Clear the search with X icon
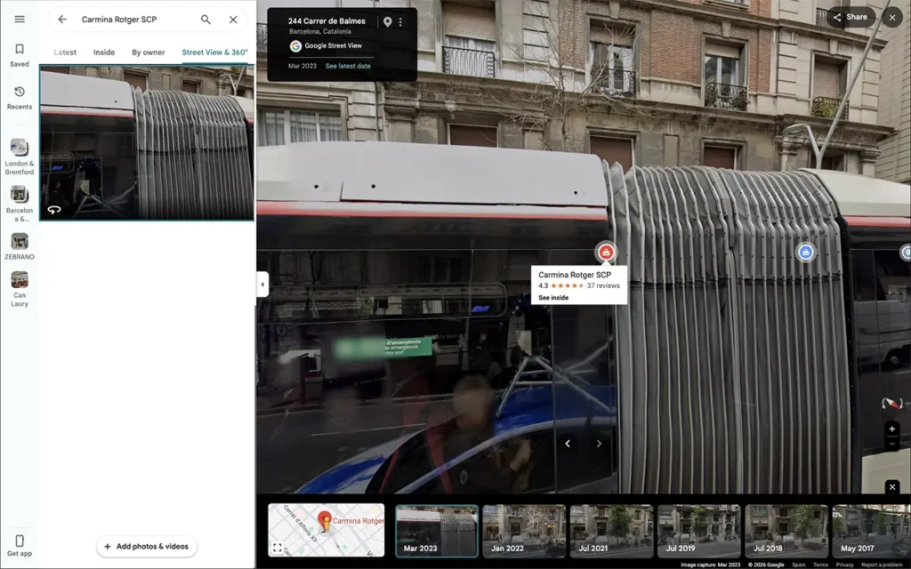This screenshot has height=569, width=911. 233,20
